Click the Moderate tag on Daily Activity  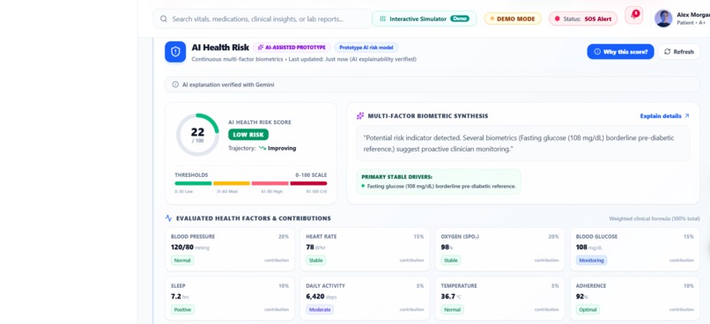(x=320, y=310)
